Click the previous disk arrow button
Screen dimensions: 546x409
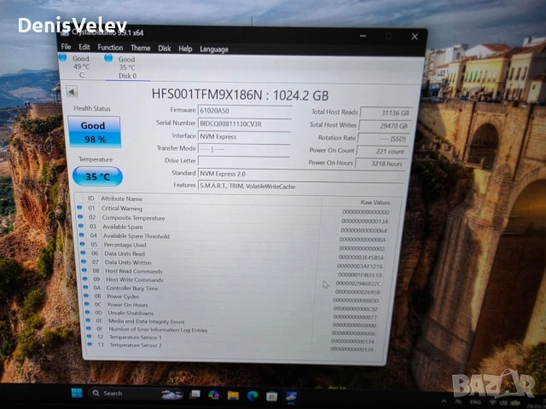tap(72, 92)
